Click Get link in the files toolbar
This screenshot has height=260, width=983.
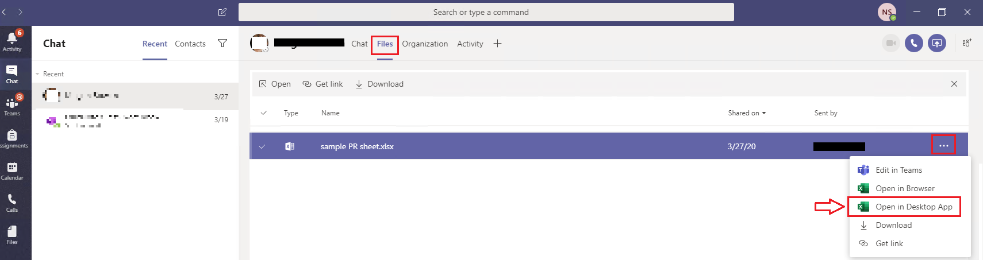click(x=322, y=84)
